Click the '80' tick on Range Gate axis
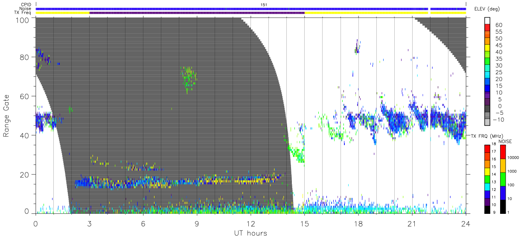 [x=24, y=57]
